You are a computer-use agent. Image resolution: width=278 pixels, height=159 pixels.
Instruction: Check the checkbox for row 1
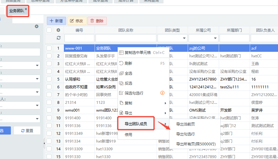pyautogui.click(x=49, y=48)
